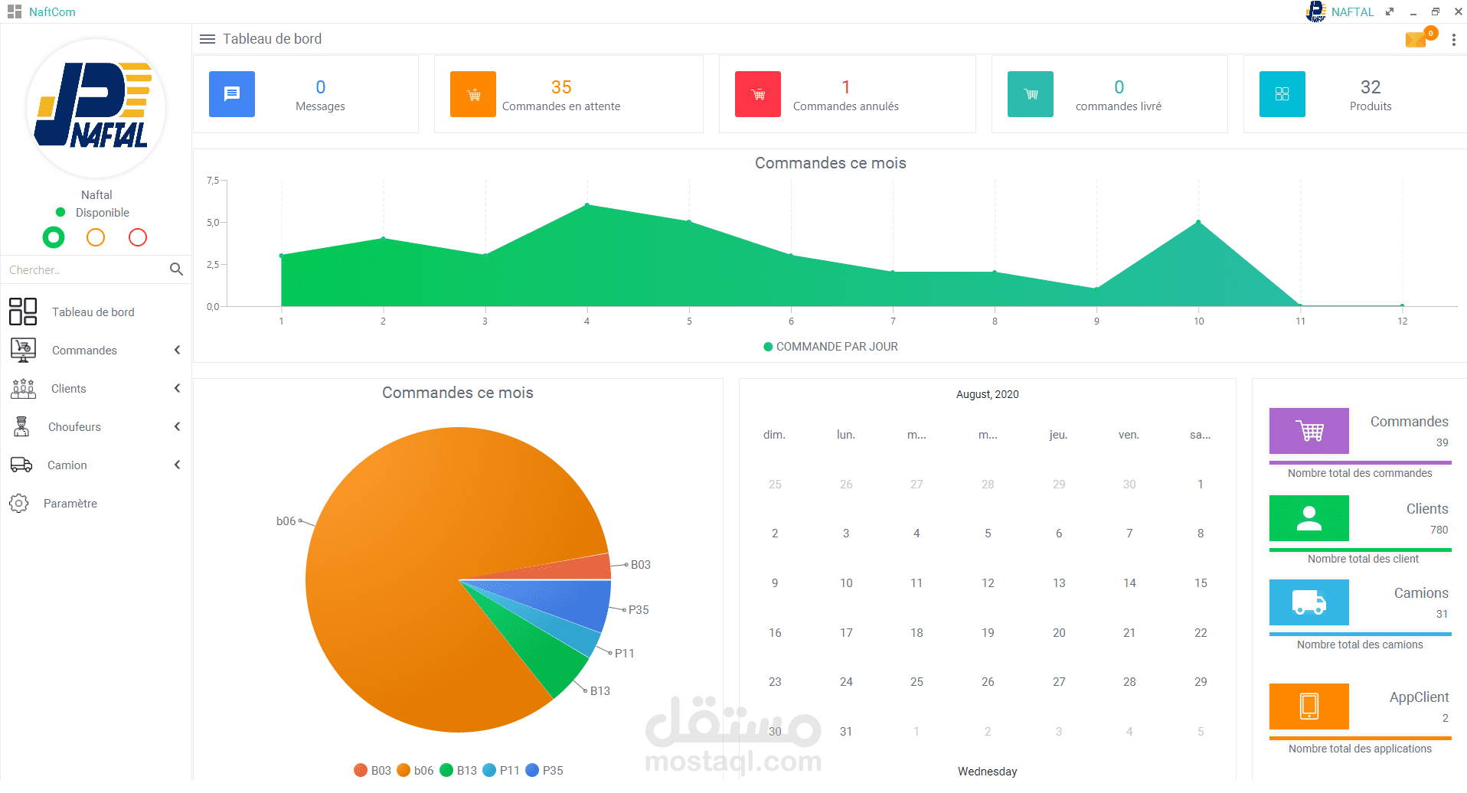Click the fullscreen expand arrows icon

(1390, 11)
